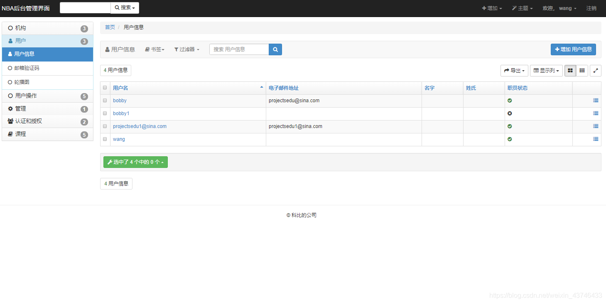Click the badge 5 beside 用户操作
Image resolution: width=606 pixels, height=303 pixels.
coord(84,96)
